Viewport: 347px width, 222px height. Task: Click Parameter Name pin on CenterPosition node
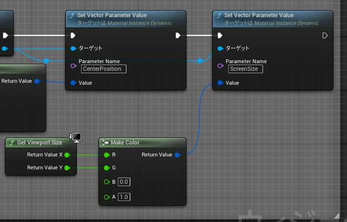coord(74,66)
